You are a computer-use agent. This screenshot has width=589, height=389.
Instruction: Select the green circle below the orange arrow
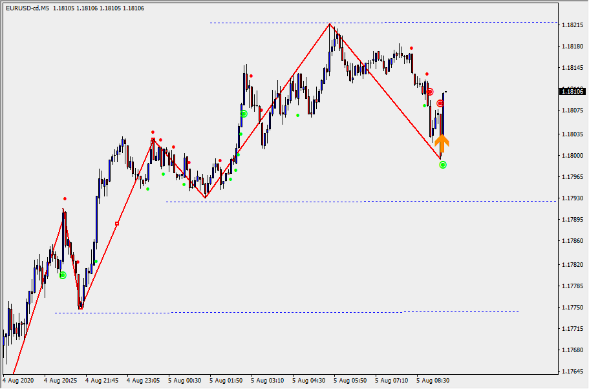pyautogui.click(x=443, y=165)
